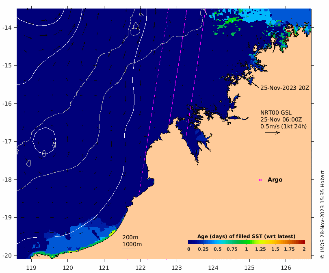This screenshot has height=273, width=329.
Task: Click the '-19' latitude axis label
Action: (x=7, y=217)
